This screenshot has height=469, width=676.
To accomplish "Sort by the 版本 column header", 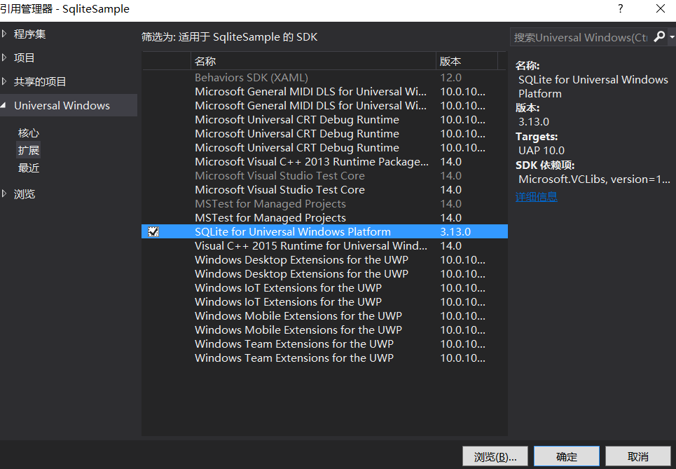I will coord(467,61).
